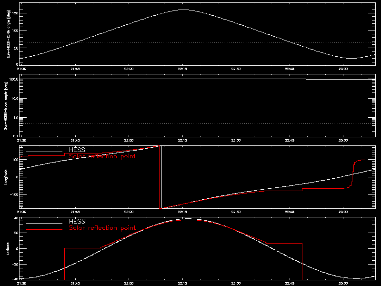The height and width of the screenshot is (286, 381).
Task: Click the 20 tick label on Latitude plot
Action: 16,233
